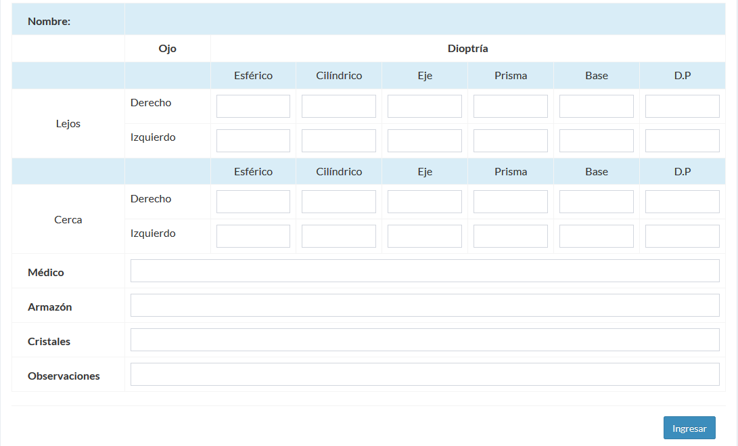Click Cerca Izquierdo D.P input field
The height and width of the screenshot is (446, 738).
tap(683, 236)
